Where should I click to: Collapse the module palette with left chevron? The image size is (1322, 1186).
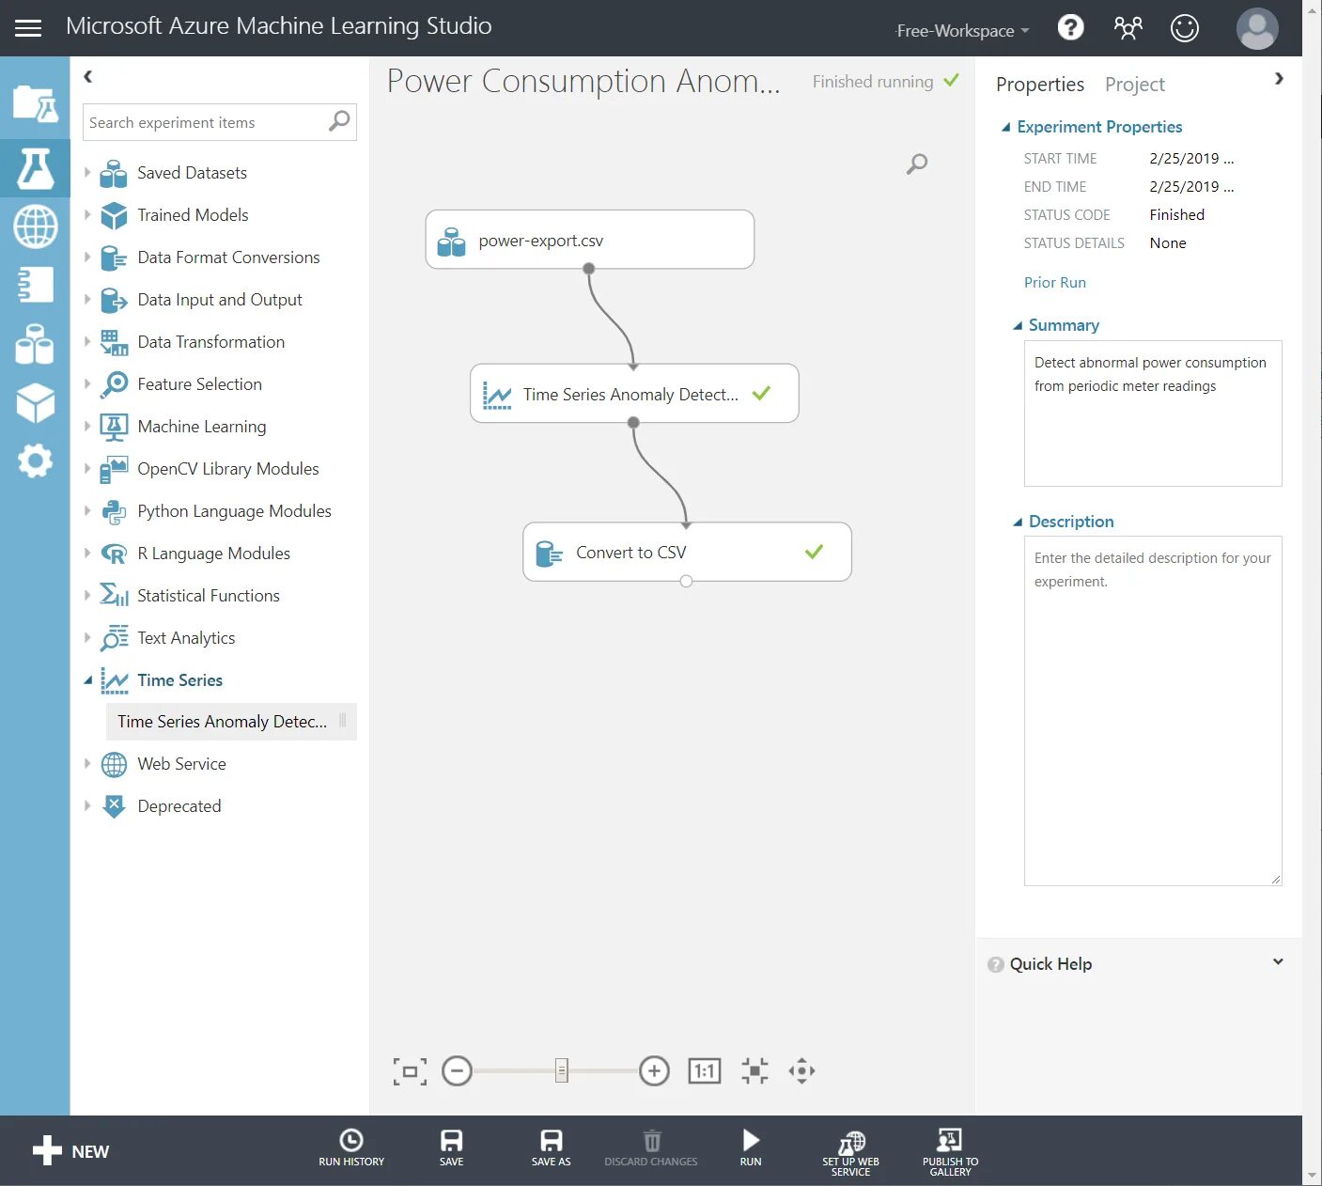[x=87, y=76]
